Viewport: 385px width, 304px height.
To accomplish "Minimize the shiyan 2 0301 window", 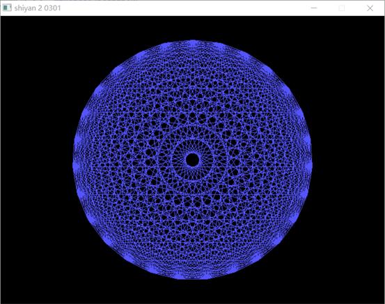I will click(314, 8).
